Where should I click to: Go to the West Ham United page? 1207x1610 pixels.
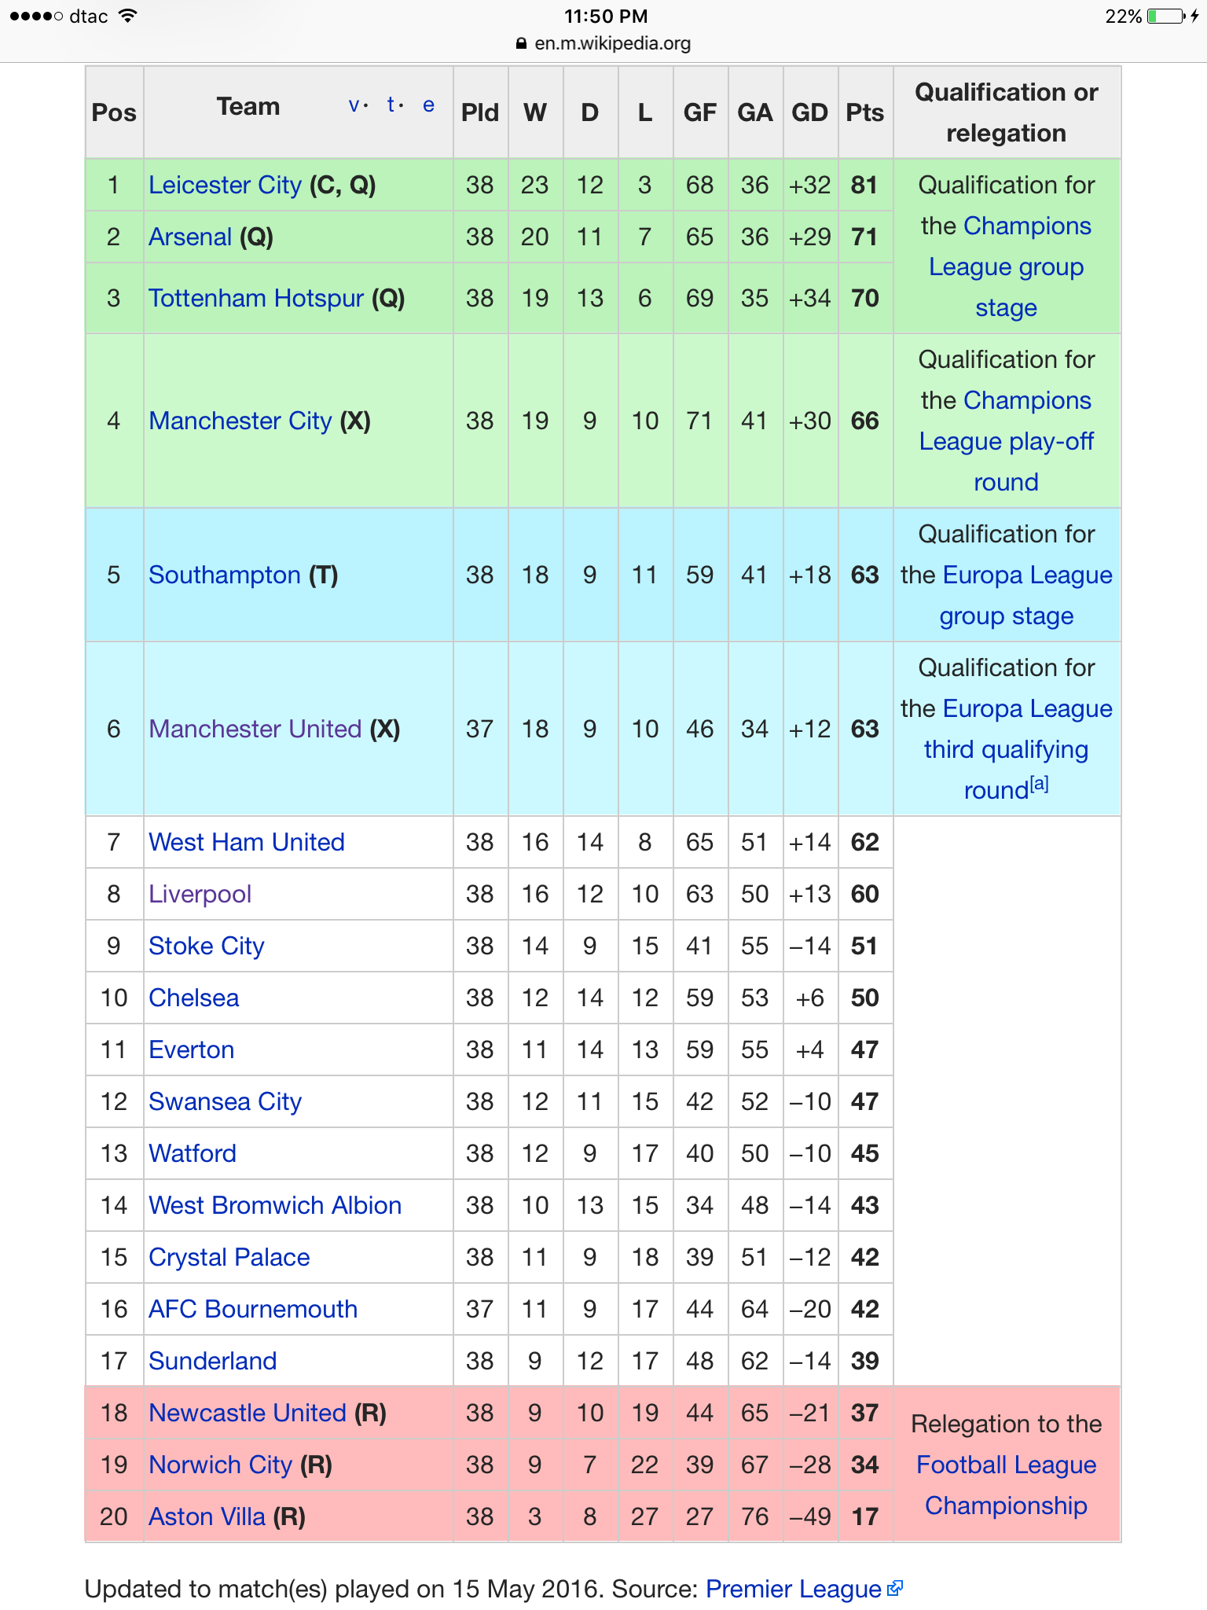pyautogui.click(x=246, y=842)
